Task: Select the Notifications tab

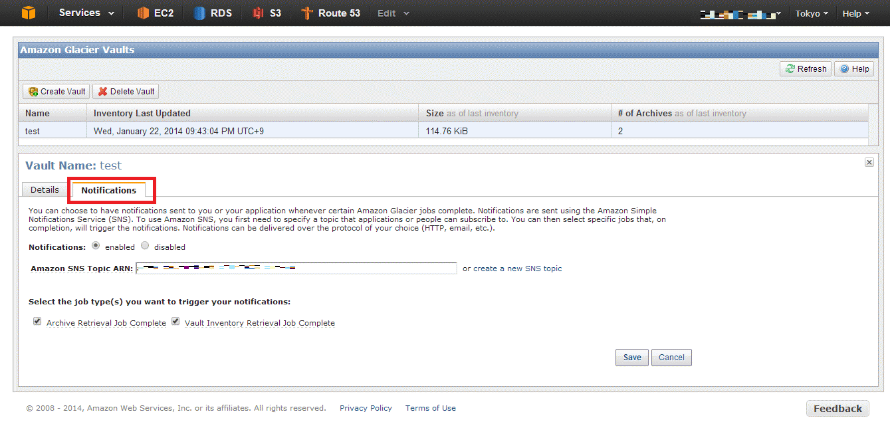Action: 109,190
